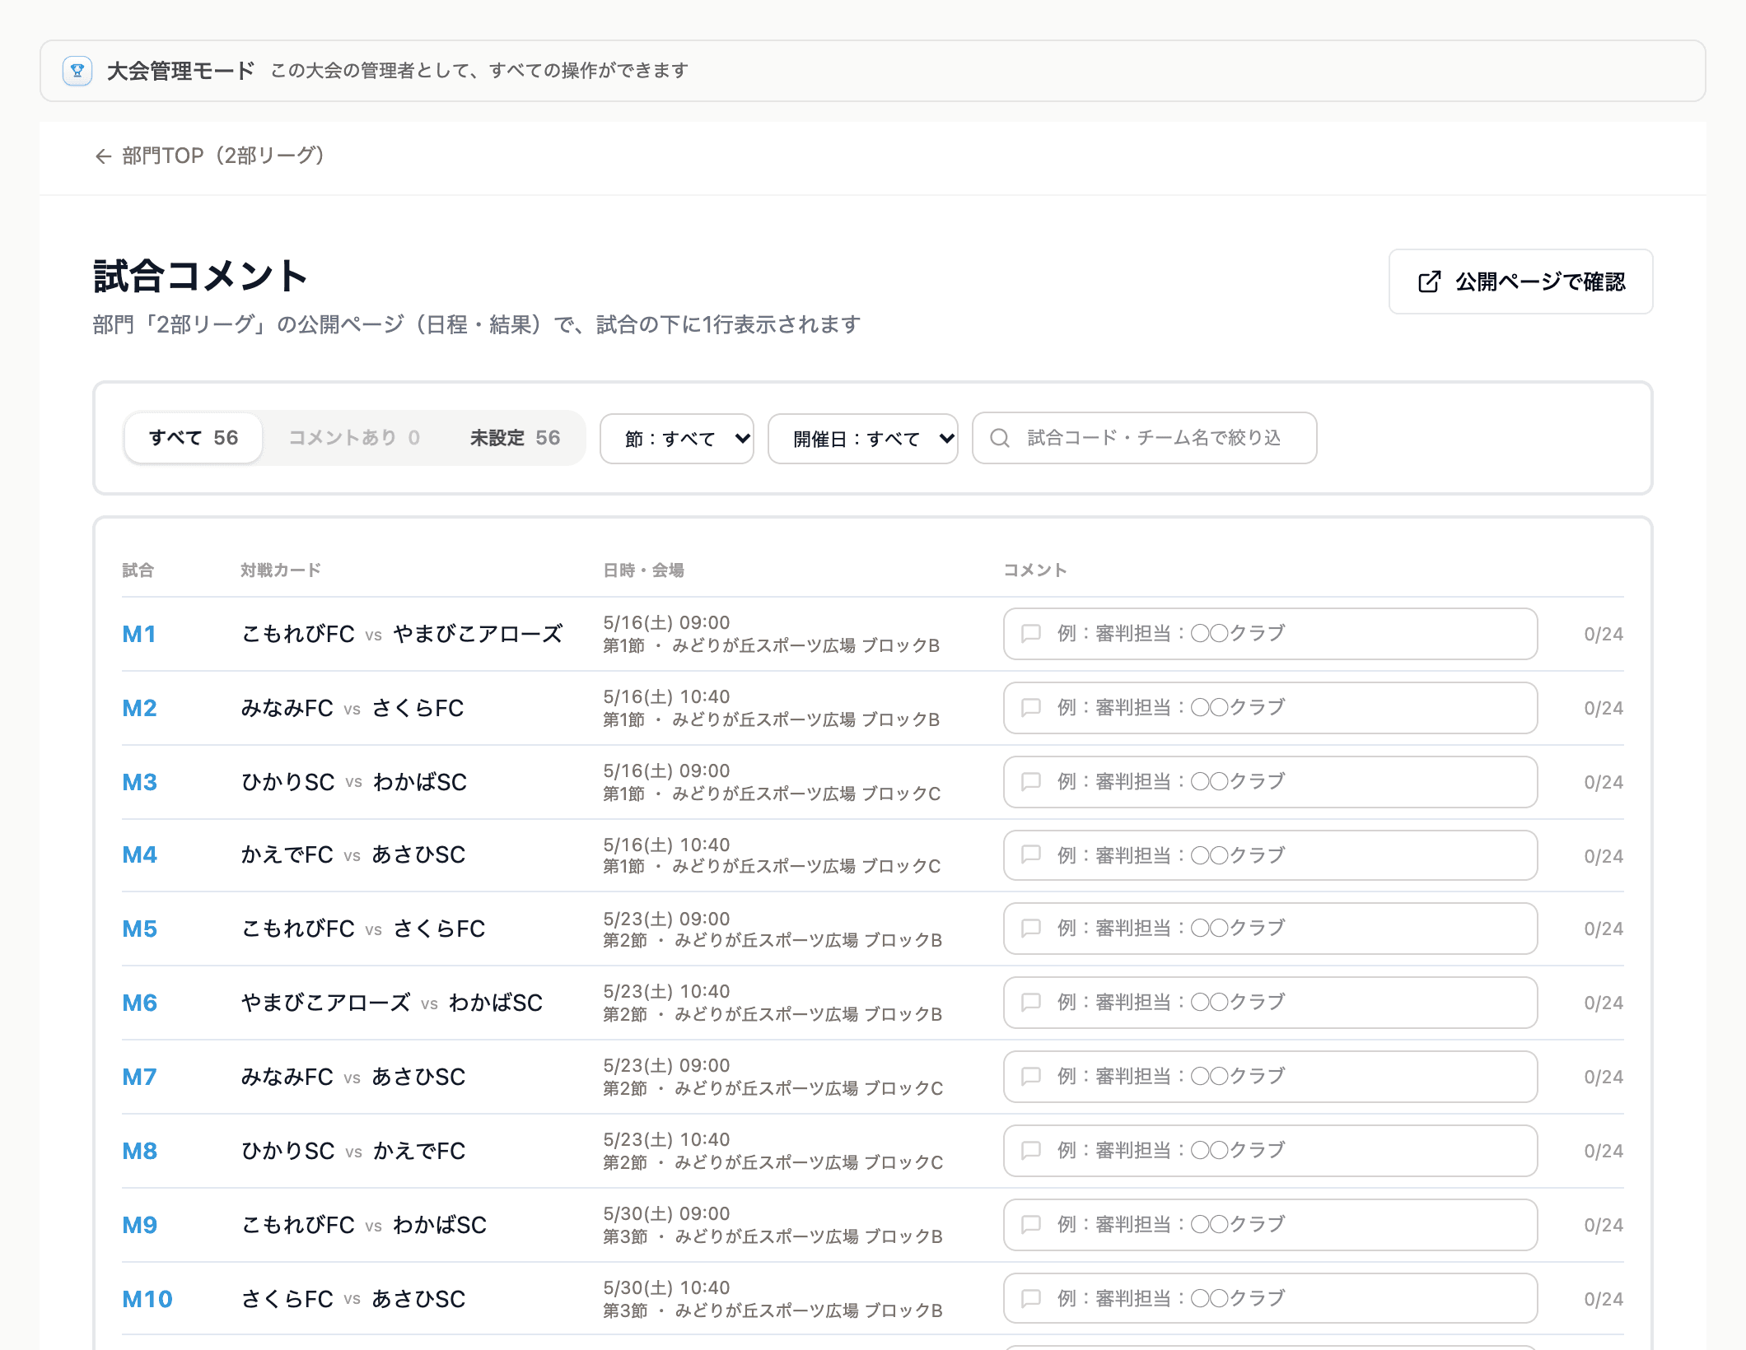Select the コメントあり 0 filter tab
The image size is (1746, 1350).
[354, 438]
